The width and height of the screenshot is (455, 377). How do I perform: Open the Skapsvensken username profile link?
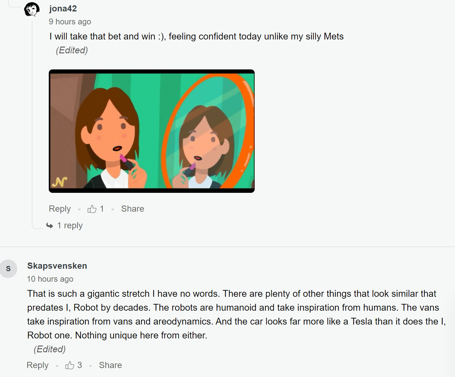pos(57,266)
